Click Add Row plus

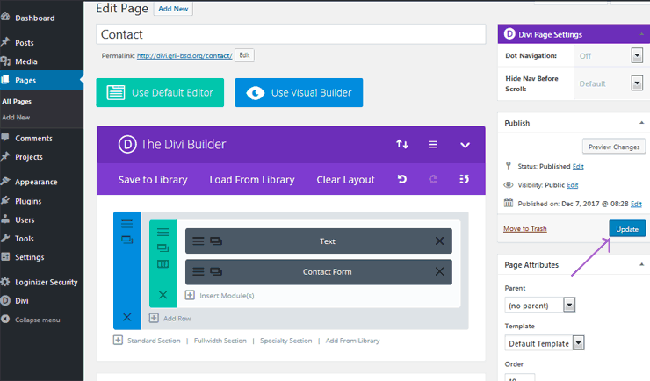154,318
